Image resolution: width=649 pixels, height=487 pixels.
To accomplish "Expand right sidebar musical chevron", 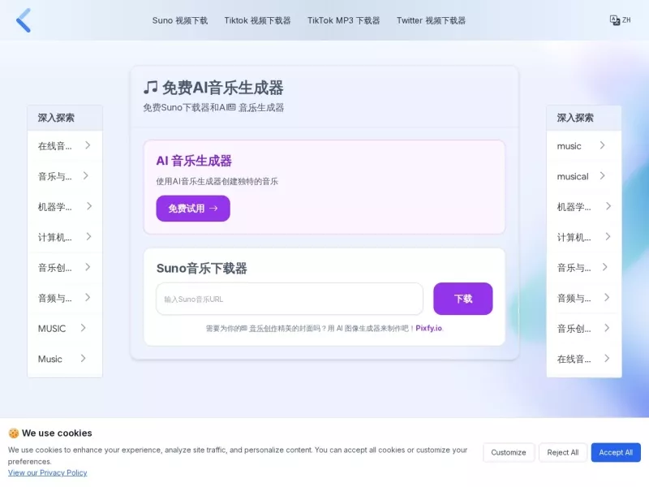I will (x=603, y=175).
